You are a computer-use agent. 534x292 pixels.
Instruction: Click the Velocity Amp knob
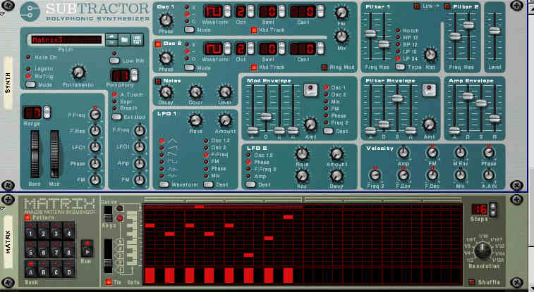coord(403,153)
